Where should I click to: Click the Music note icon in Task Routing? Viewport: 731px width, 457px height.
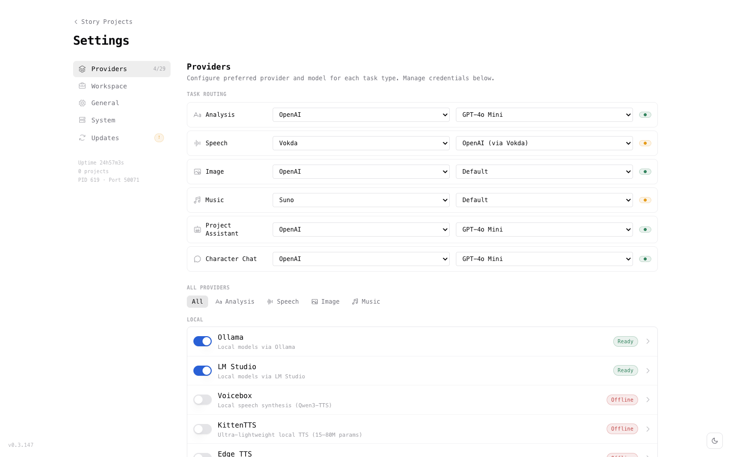click(x=197, y=200)
